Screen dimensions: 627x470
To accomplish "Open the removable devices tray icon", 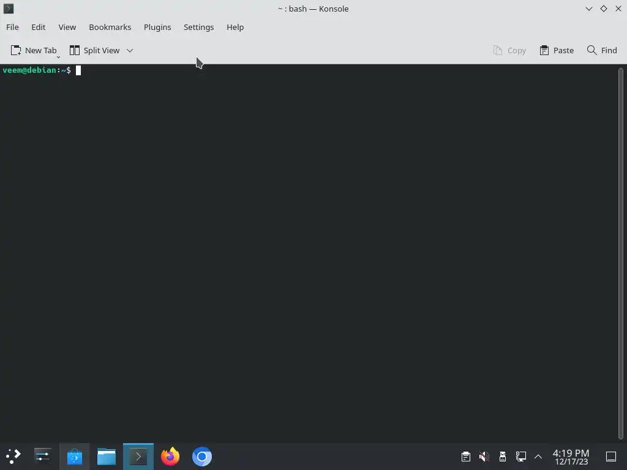I will (503, 457).
